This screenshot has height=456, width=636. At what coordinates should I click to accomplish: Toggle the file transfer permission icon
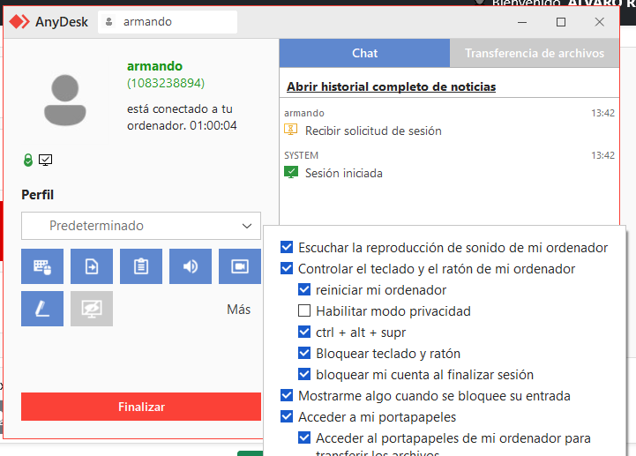point(92,266)
